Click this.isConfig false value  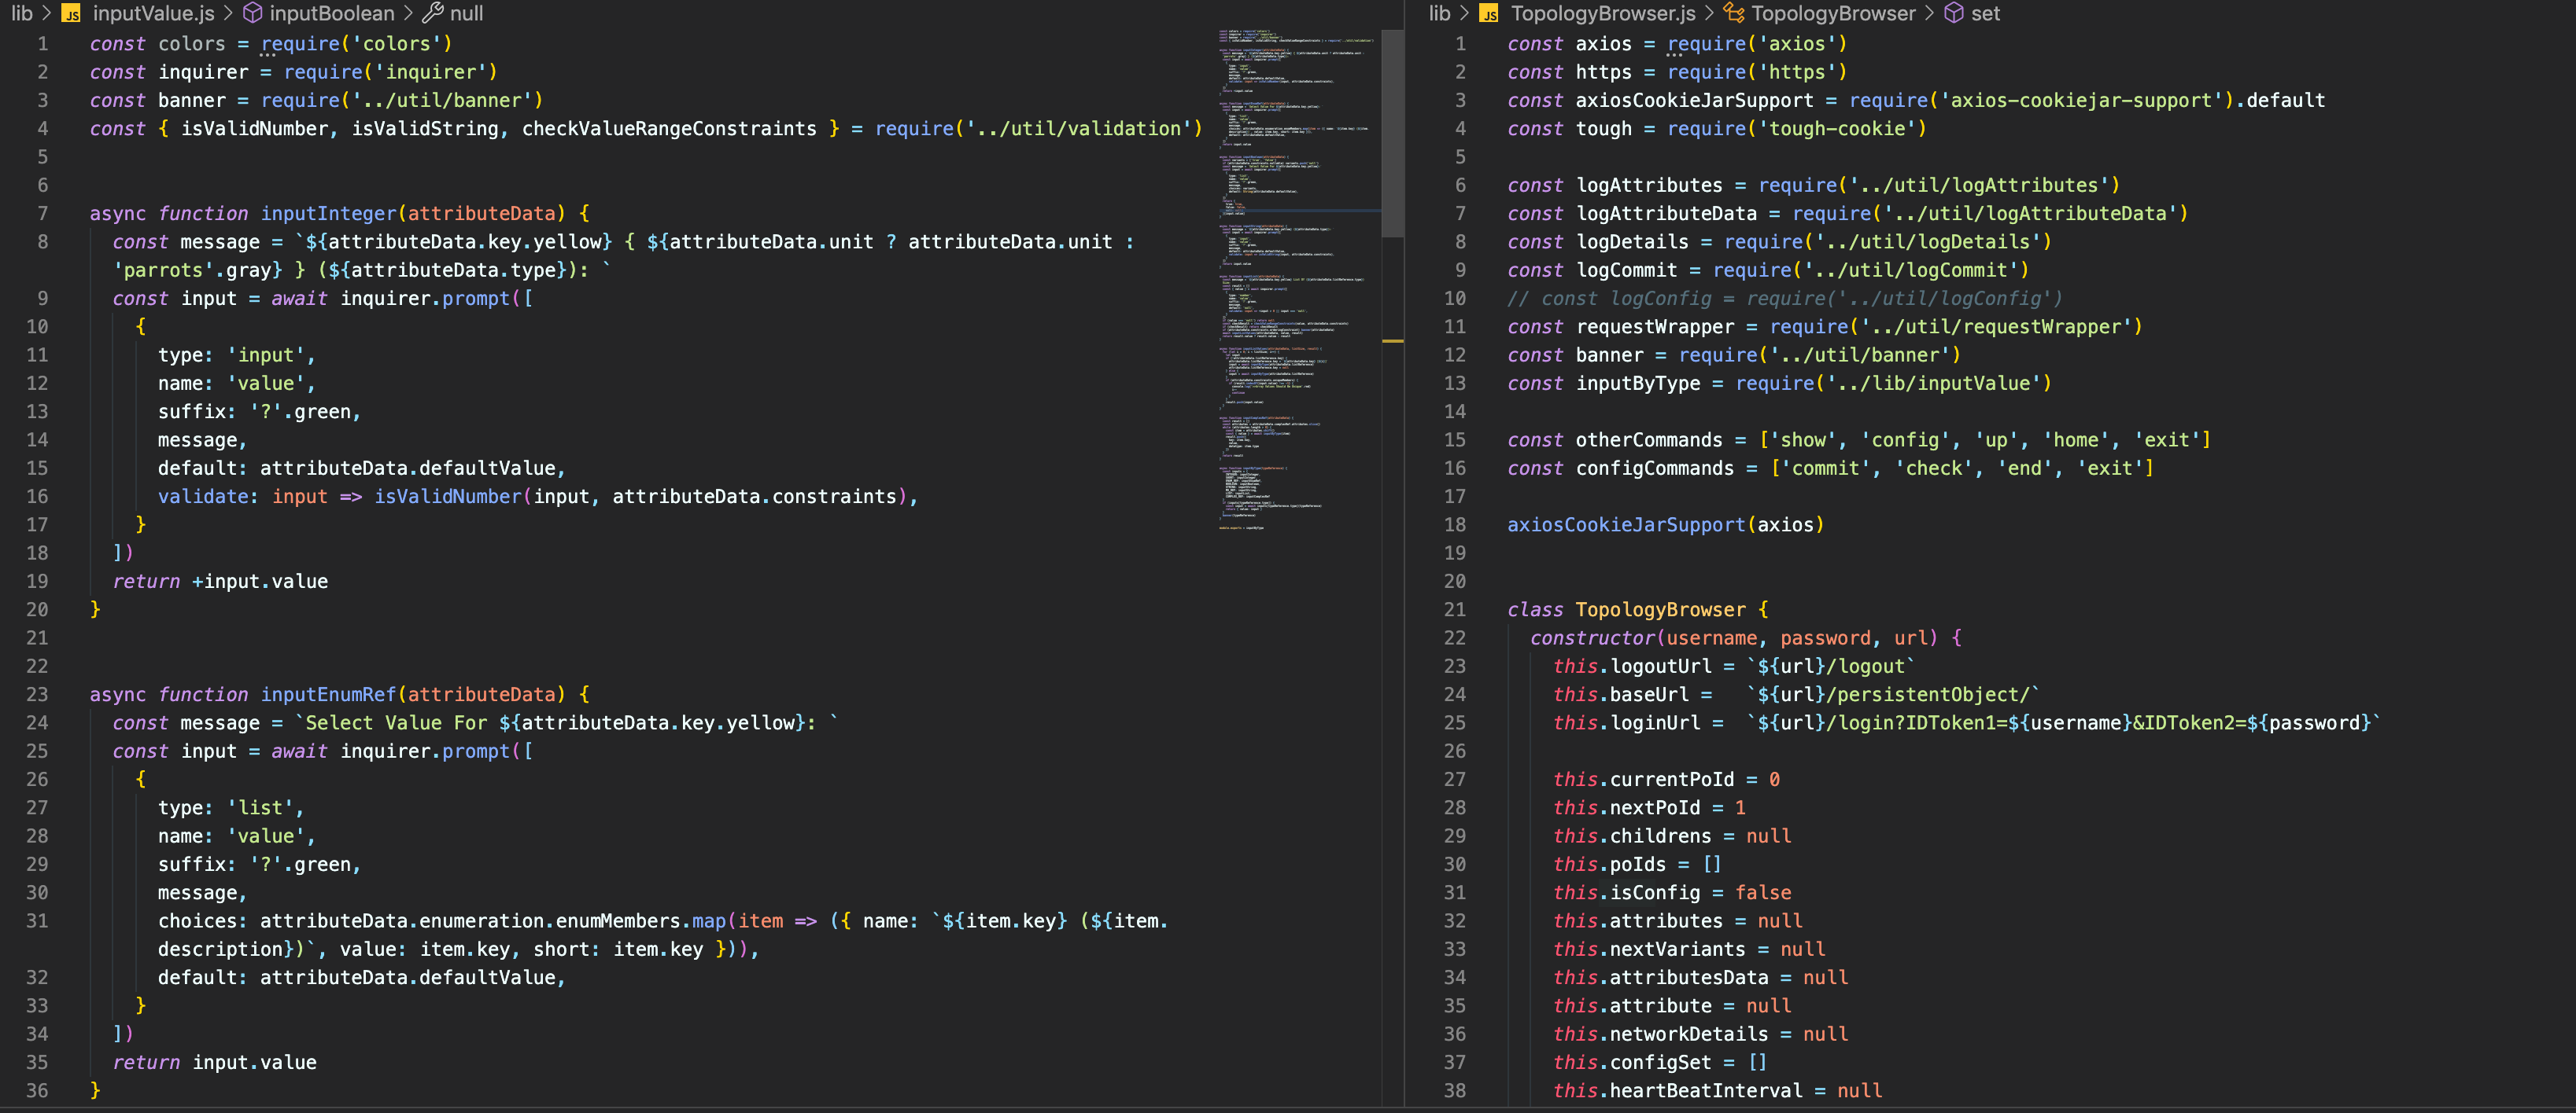click(1763, 892)
